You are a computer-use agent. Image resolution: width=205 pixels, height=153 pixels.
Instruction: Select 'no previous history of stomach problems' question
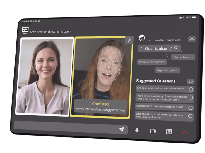165,98
